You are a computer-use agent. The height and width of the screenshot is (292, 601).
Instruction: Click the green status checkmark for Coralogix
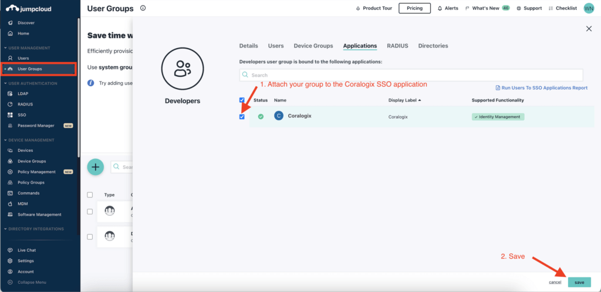(x=261, y=116)
